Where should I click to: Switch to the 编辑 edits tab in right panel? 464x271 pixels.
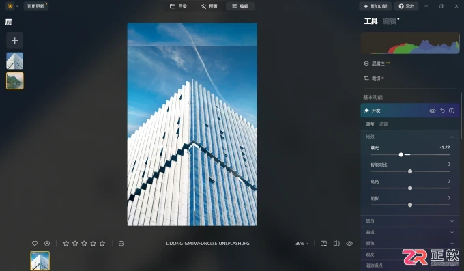coord(390,21)
